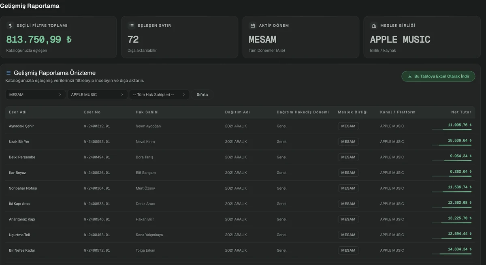Select the Kar Beyaz row title
486x265 pixels.
[x=17, y=173]
